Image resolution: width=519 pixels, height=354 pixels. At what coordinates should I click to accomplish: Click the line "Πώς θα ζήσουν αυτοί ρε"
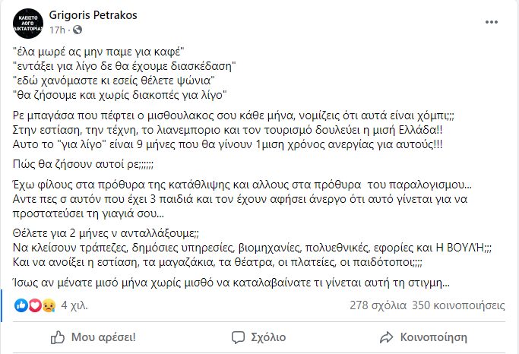coord(85,163)
